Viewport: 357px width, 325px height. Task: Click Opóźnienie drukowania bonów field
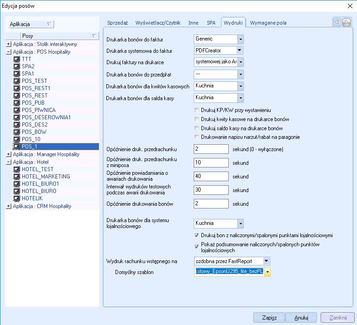tap(211, 204)
